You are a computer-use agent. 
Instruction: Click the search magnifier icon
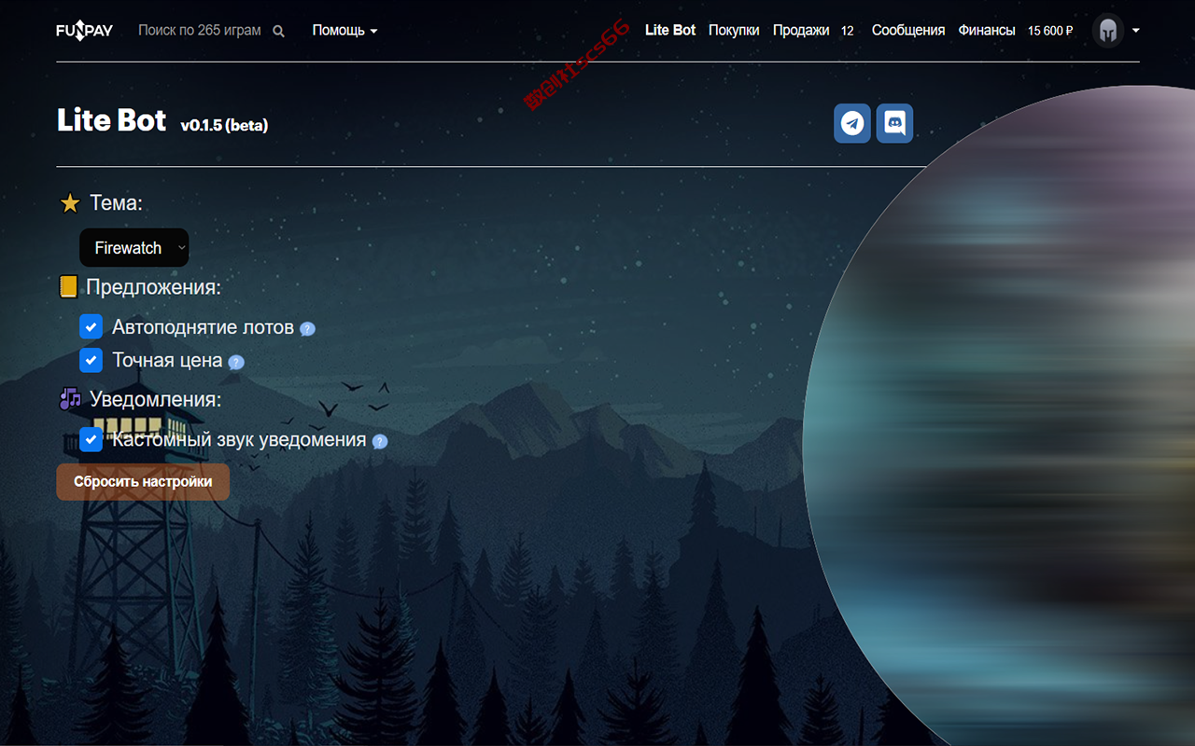click(x=278, y=31)
